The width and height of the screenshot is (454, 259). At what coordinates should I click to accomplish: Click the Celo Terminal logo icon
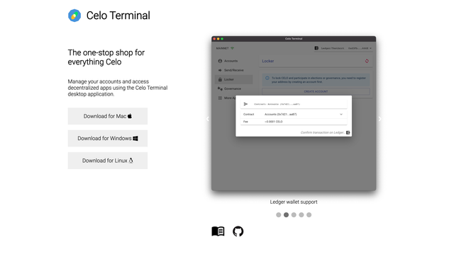tap(74, 16)
